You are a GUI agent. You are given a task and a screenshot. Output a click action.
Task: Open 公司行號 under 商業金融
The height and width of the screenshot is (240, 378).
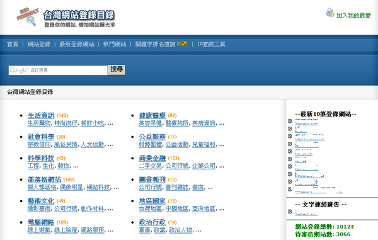point(177,166)
